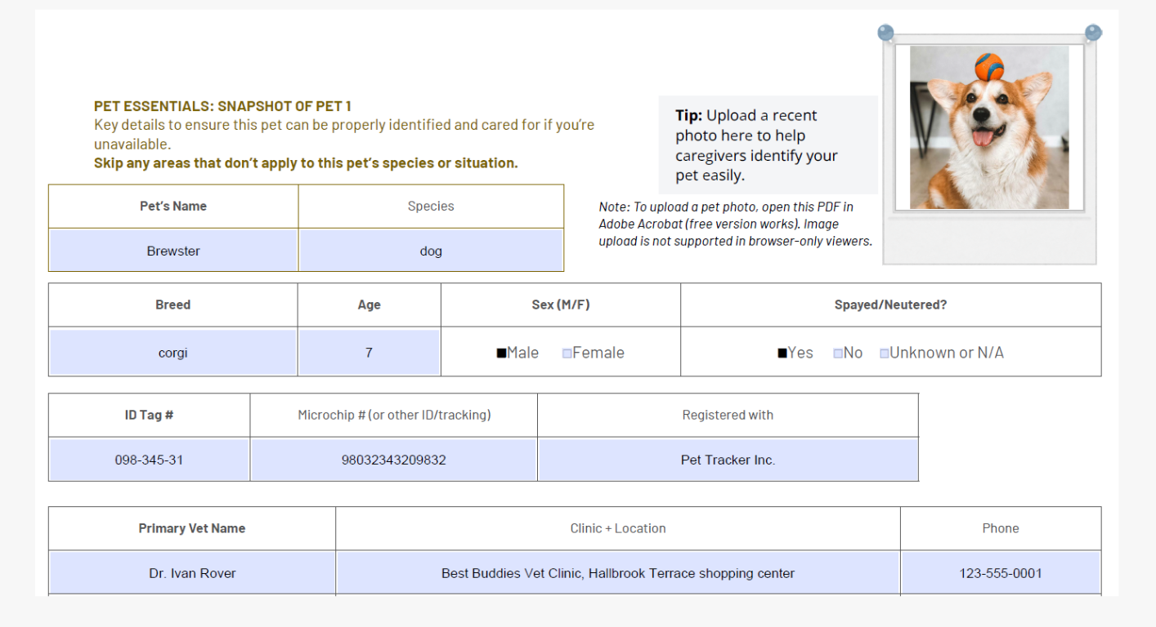Click the Age field with value 7

click(369, 353)
